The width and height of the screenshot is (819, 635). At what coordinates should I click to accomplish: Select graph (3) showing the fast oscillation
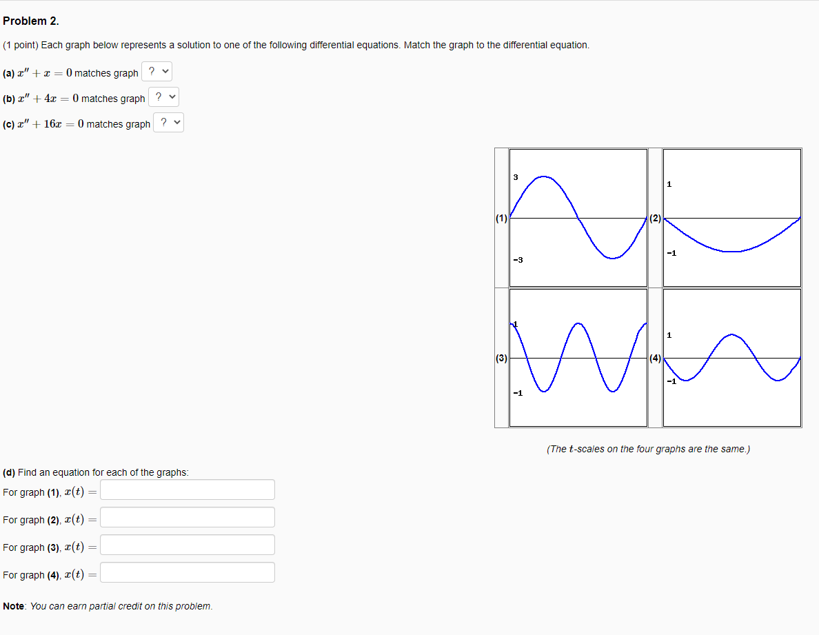[x=578, y=357]
